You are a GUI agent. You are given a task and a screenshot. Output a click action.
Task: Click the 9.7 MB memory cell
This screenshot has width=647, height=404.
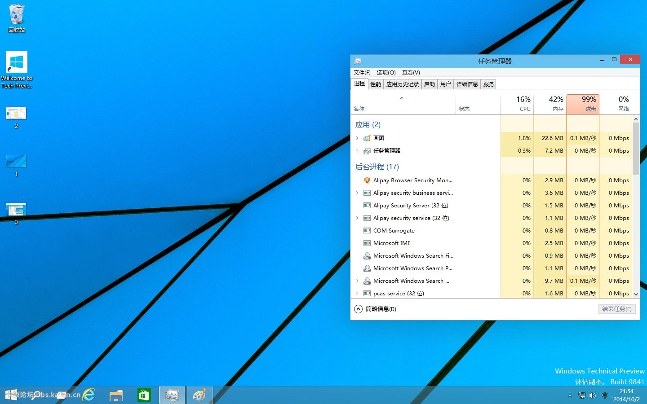550,281
